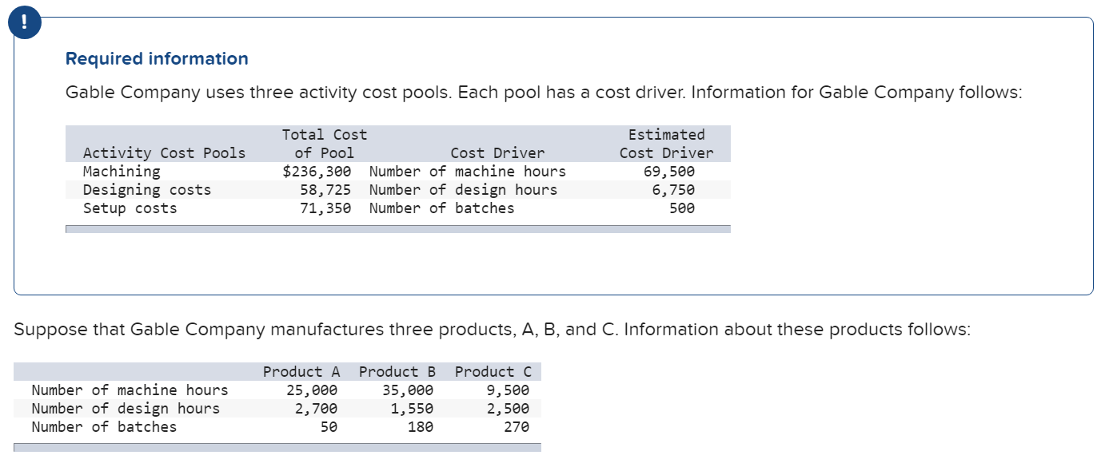
Task: Click the scrollbar below the cost pools table
Action: click(x=397, y=228)
